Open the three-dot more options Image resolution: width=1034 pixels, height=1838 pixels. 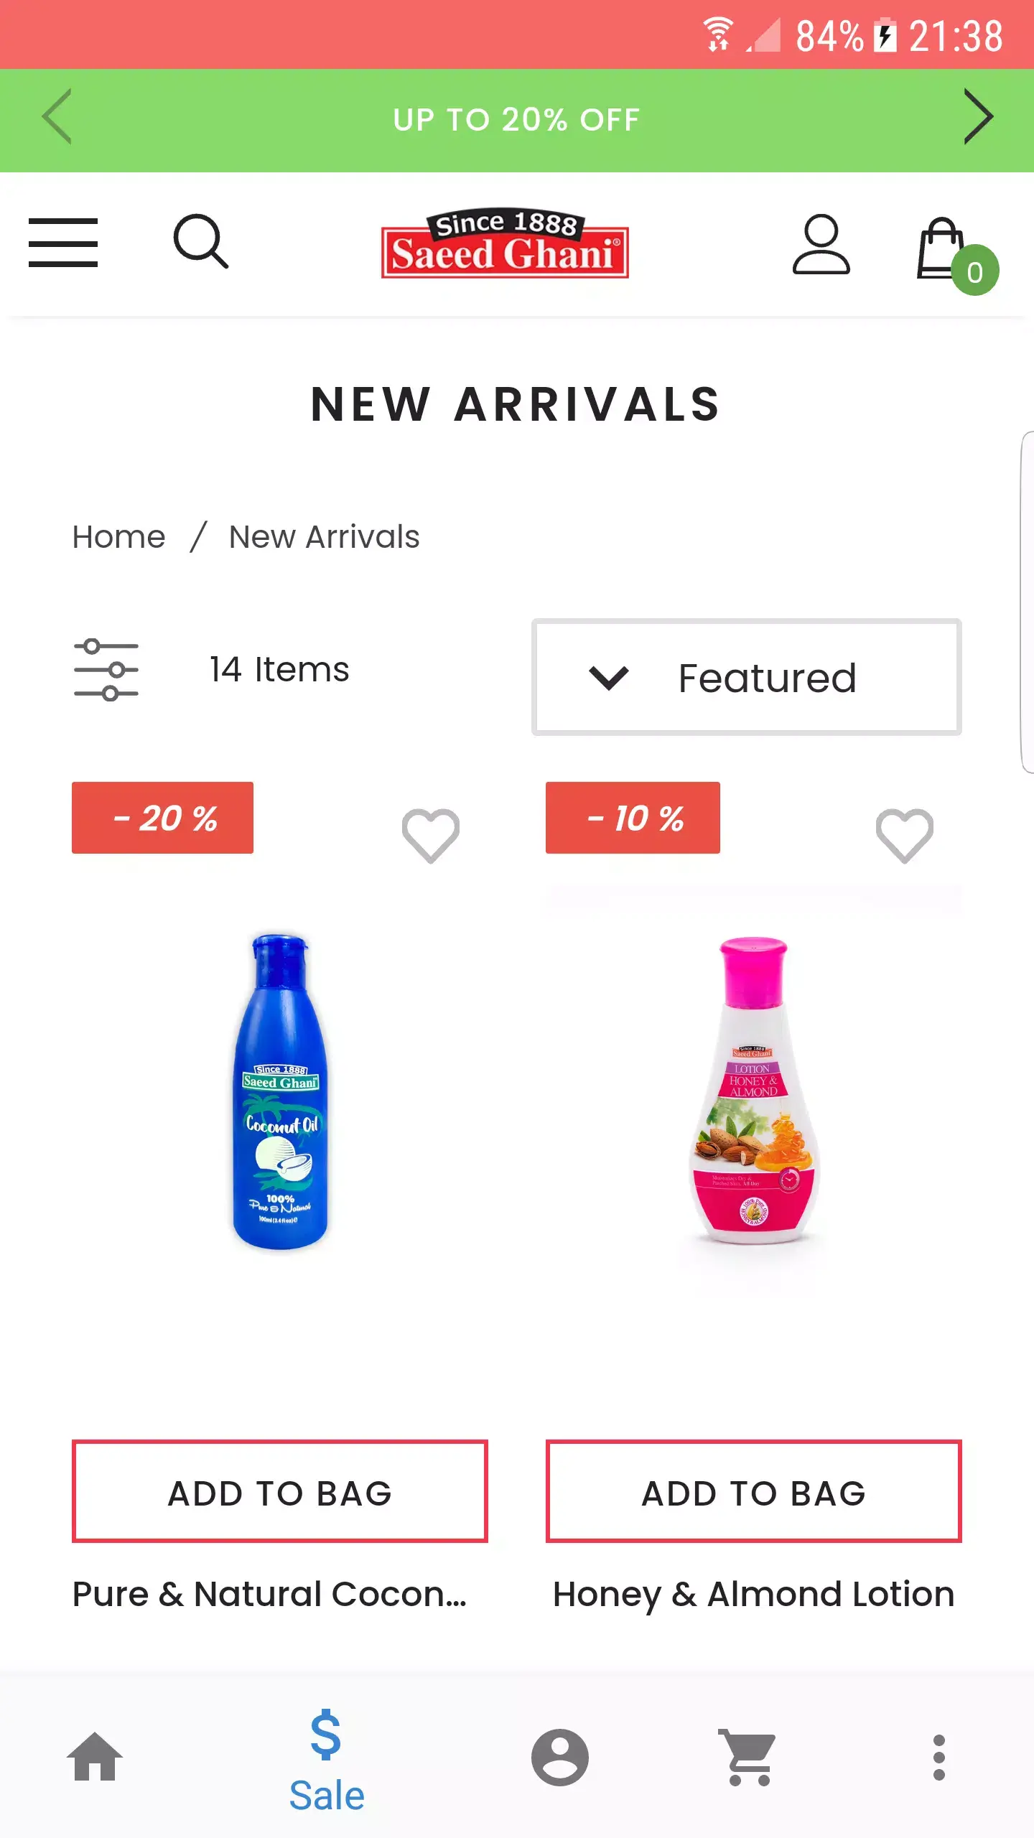click(938, 1758)
